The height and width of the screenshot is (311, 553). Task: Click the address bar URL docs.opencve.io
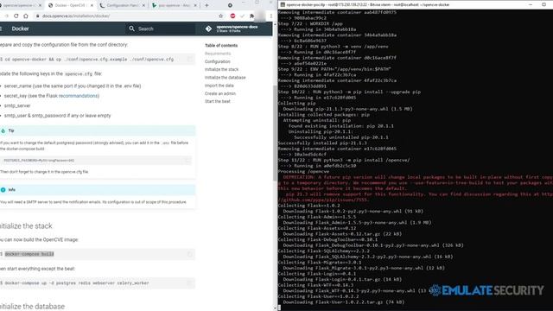[x=75, y=16]
